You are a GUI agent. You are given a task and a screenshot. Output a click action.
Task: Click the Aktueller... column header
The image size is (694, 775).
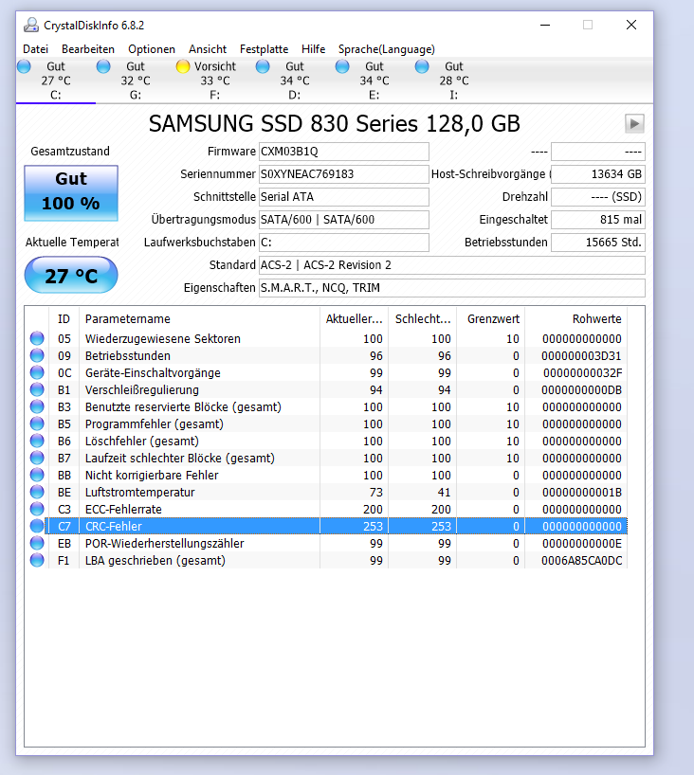click(355, 318)
